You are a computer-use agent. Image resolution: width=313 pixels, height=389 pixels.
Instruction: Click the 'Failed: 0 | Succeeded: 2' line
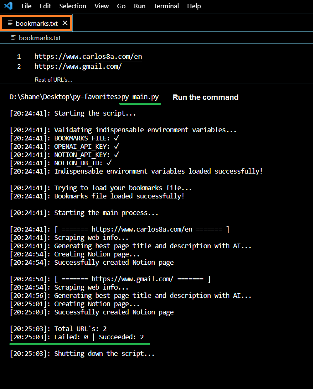77,337
